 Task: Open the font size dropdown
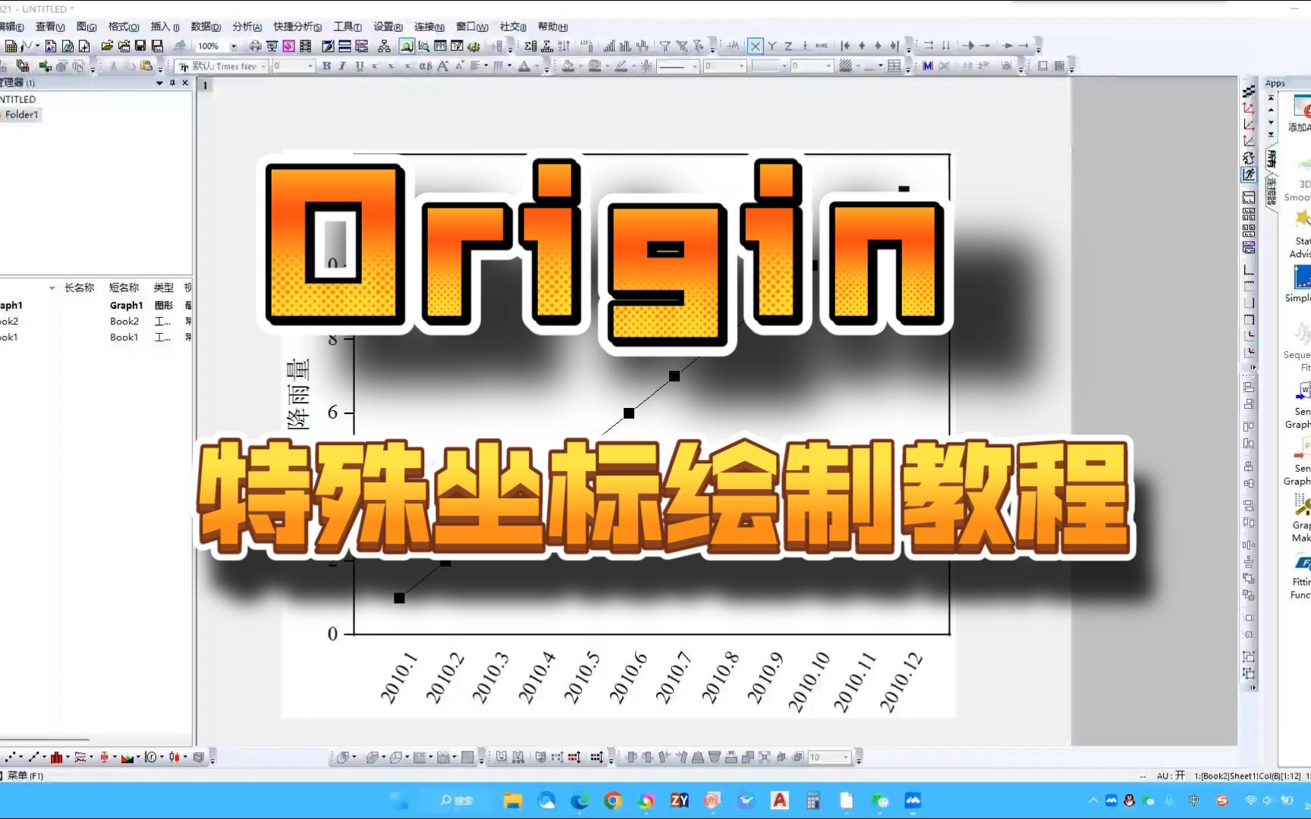tap(310, 66)
